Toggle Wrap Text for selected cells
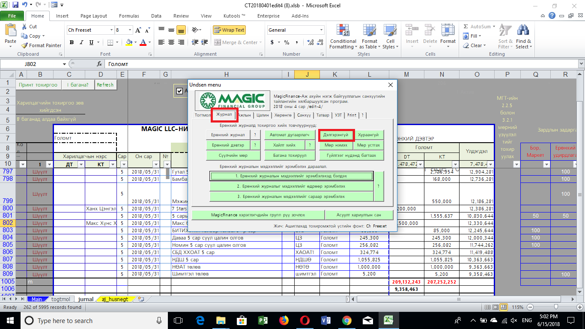Viewport: 585px width, 329px height. (229, 30)
